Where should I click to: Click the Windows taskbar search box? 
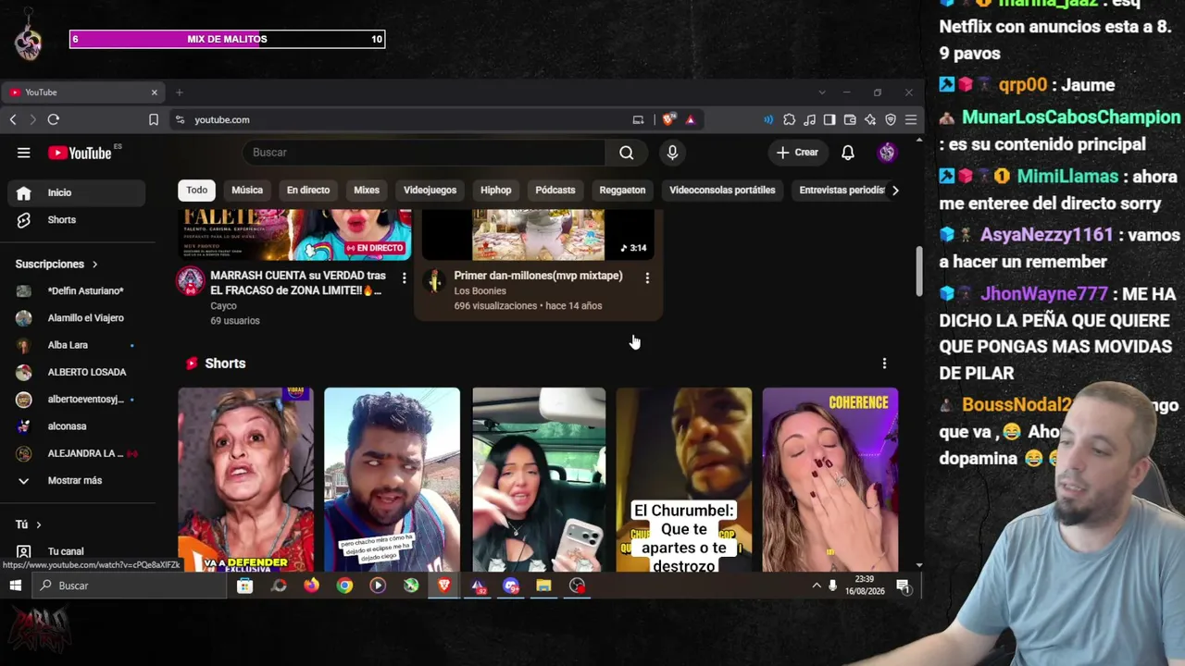(x=130, y=586)
